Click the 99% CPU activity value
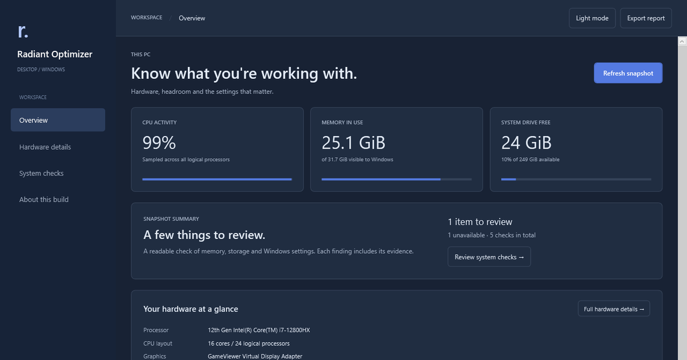This screenshot has height=360, width=687. pyautogui.click(x=159, y=142)
